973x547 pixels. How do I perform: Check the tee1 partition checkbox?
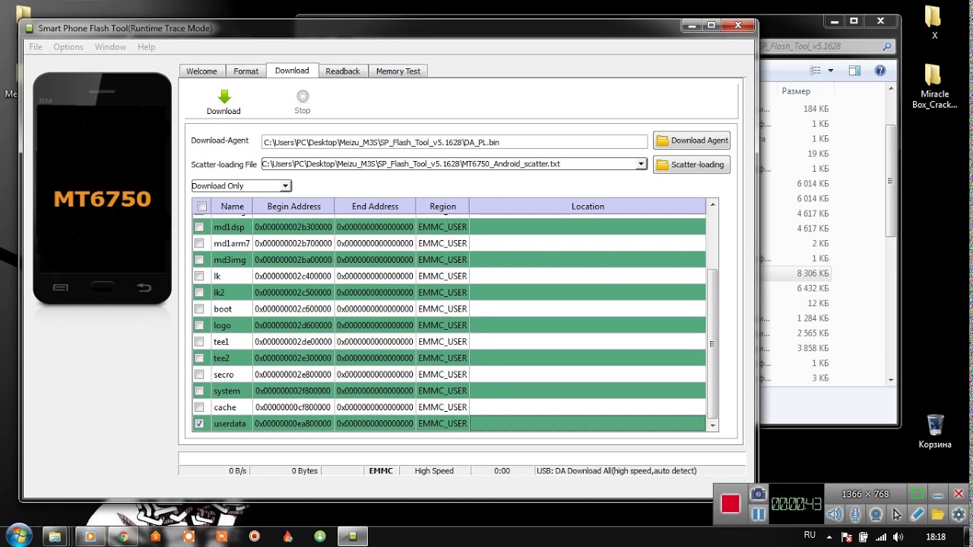tap(199, 342)
